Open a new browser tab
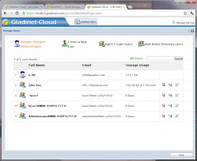The image size is (197, 161). coord(130,7)
